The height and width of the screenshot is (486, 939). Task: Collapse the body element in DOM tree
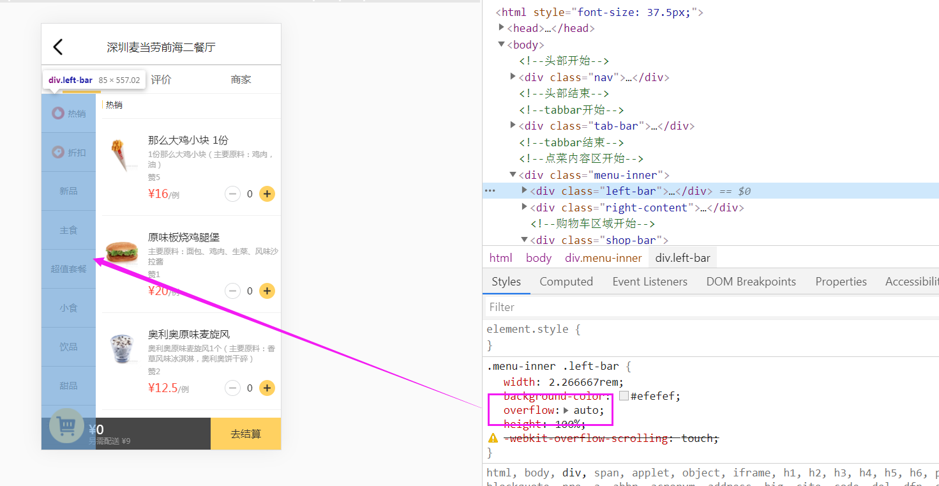pyautogui.click(x=501, y=44)
